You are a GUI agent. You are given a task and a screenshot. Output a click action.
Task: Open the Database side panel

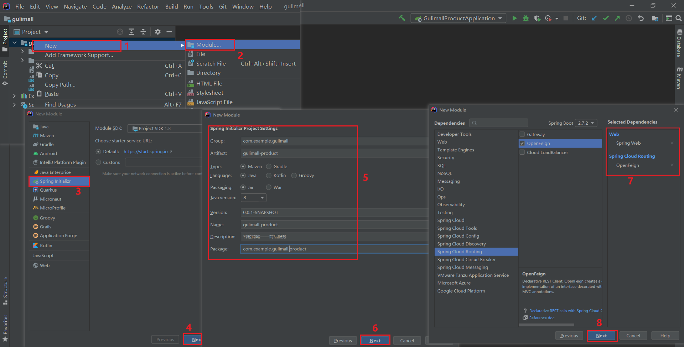(679, 43)
